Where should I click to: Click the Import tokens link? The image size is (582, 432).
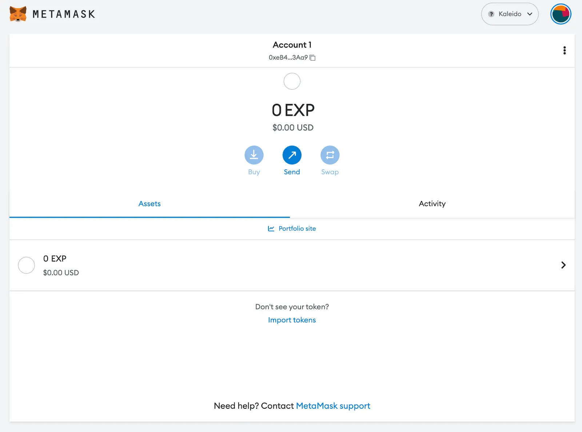292,320
